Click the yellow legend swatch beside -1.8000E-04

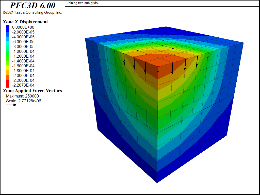8,68
